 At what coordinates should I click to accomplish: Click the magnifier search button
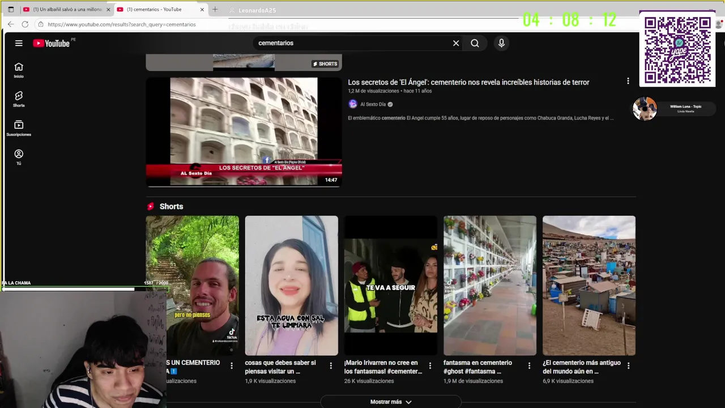[475, 43]
